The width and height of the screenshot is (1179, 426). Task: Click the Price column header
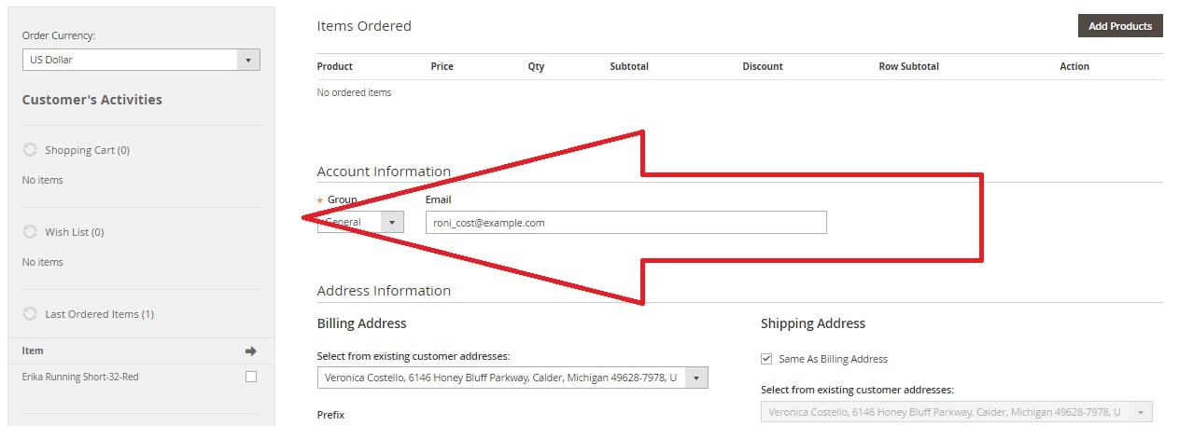442,66
